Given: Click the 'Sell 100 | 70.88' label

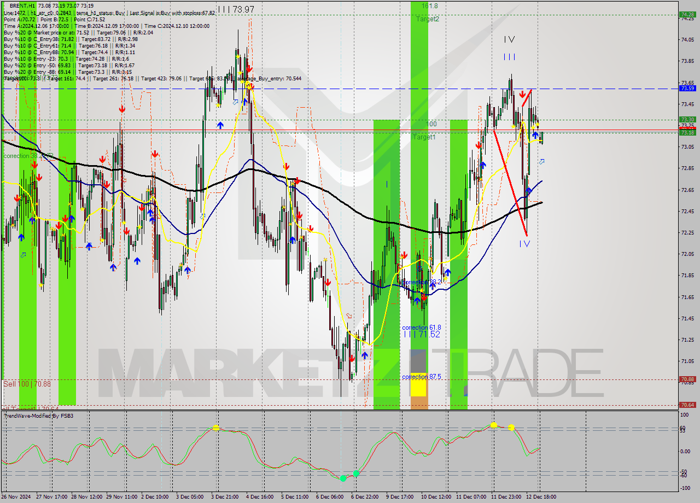Looking at the screenshot, I should pos(27,384).
